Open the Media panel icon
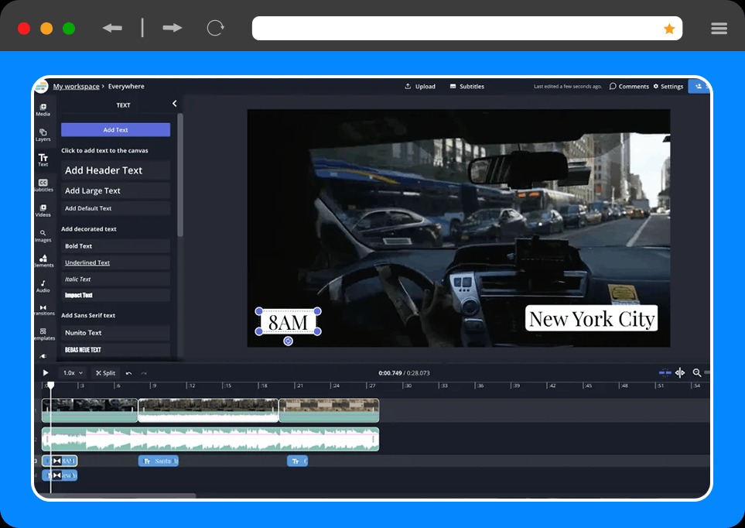Screen dimensions: 745x528 tap(43, 109)
